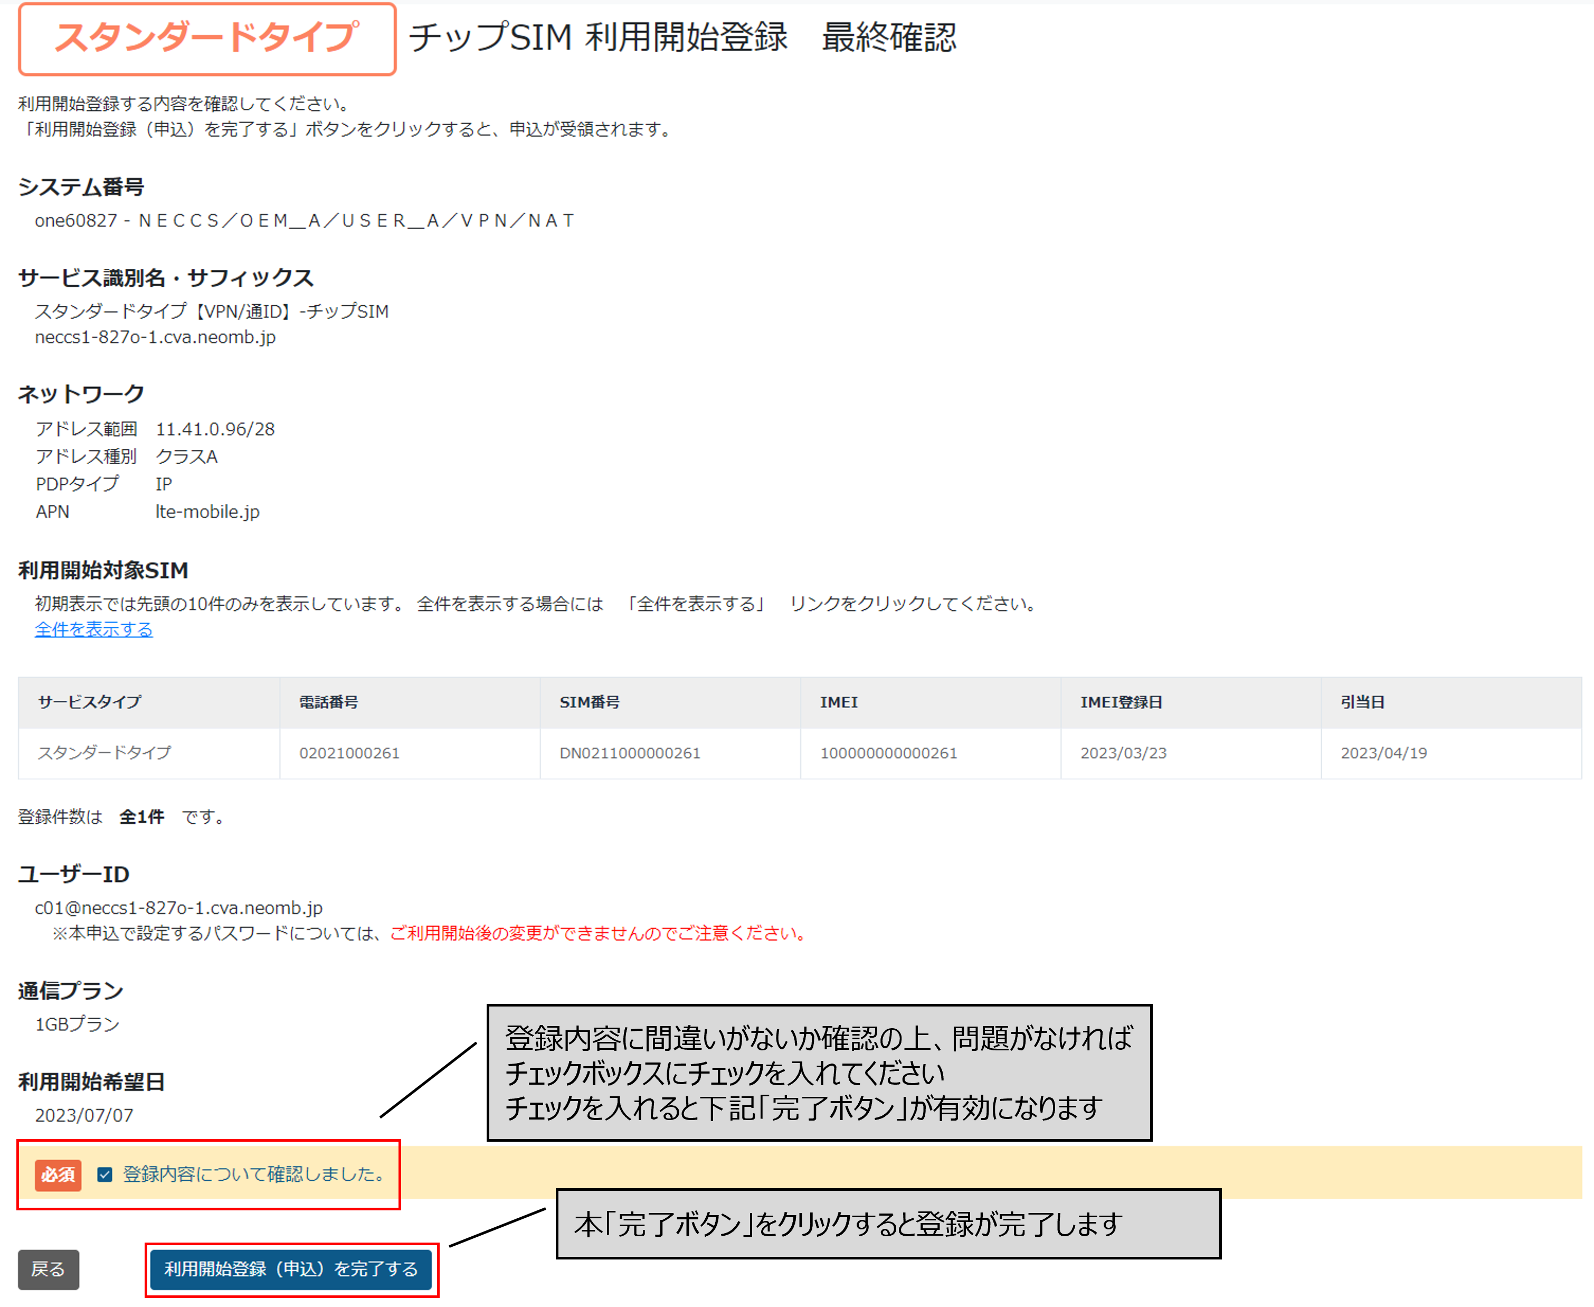Select the phone number 02021000261 cell

(x=349, y=752)
